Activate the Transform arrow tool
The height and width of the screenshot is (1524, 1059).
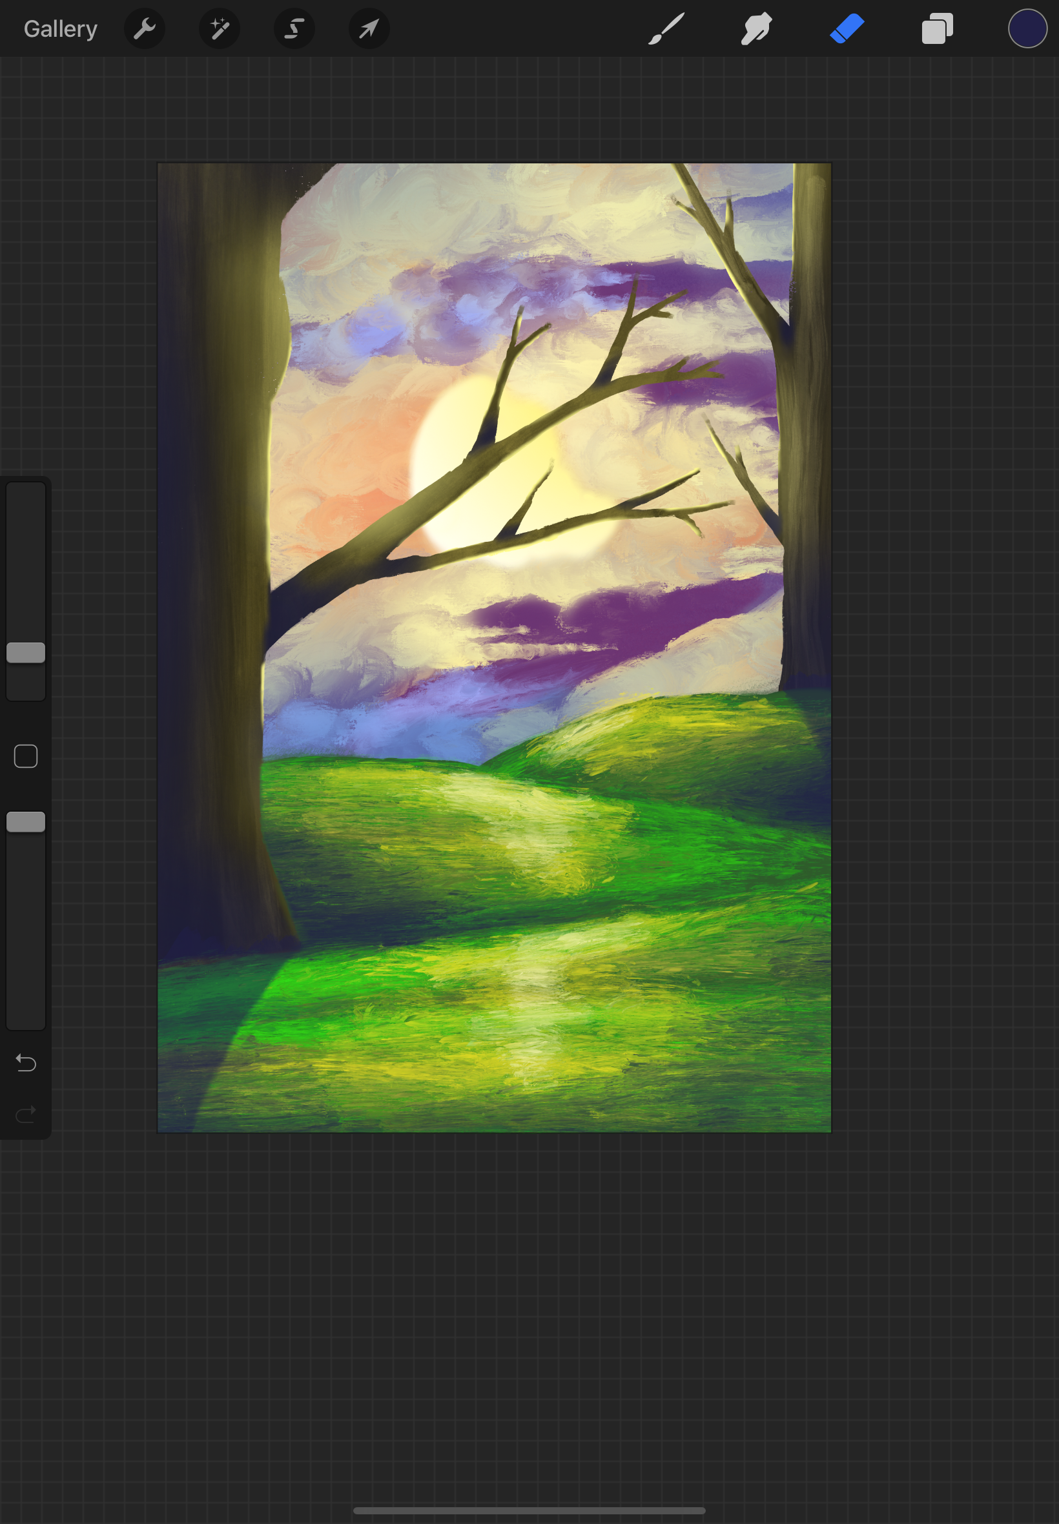pos(369,28)
